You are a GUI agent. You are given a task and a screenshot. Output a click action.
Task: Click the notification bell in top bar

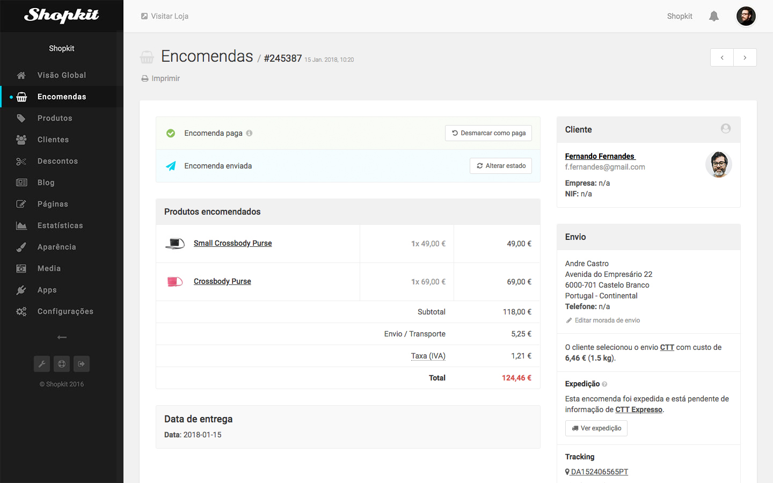[713, 16]
